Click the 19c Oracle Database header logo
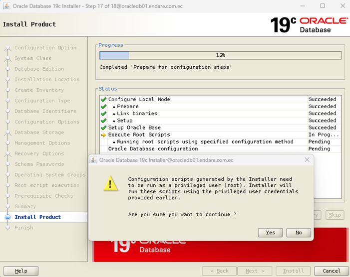 [309, 25]
